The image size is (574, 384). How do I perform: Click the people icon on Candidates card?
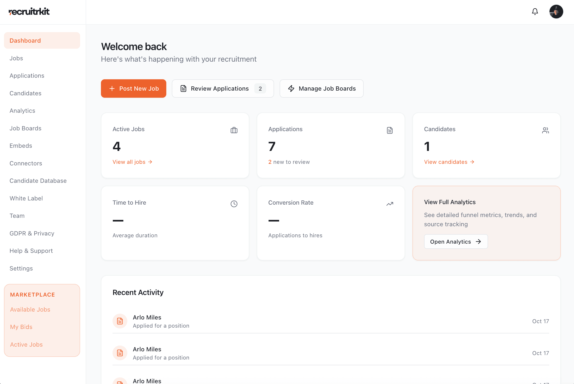pyautogui.click(x=545, y=130)
